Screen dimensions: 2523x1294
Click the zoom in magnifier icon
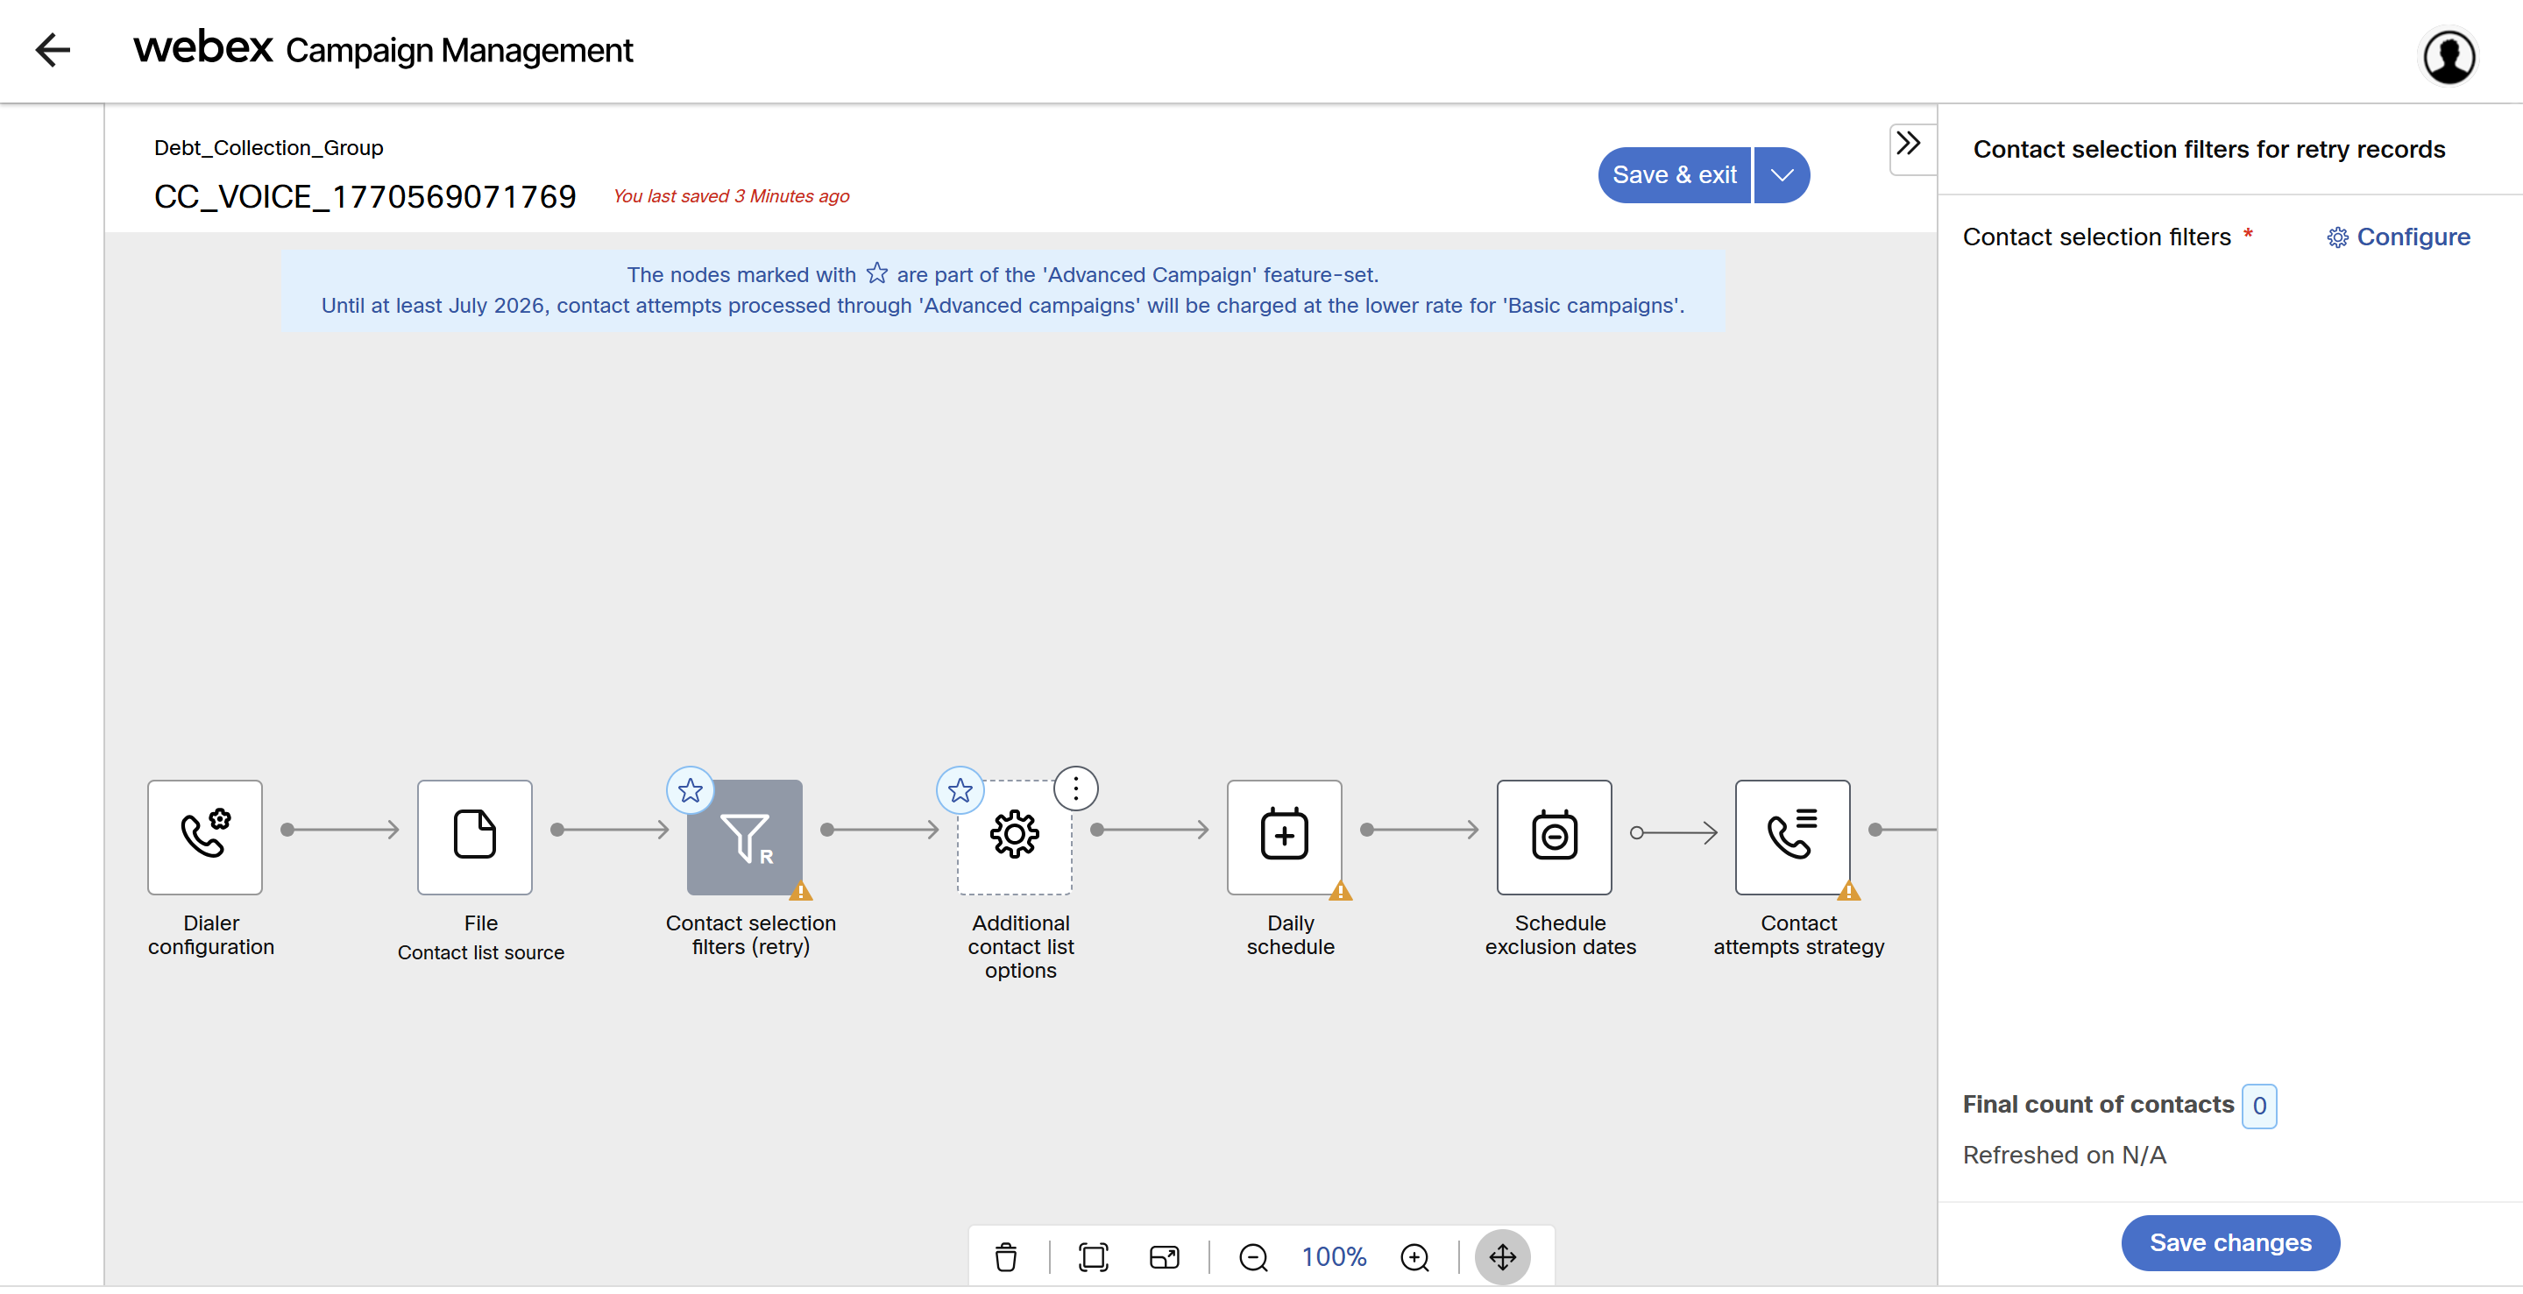coord(1414,1255)
